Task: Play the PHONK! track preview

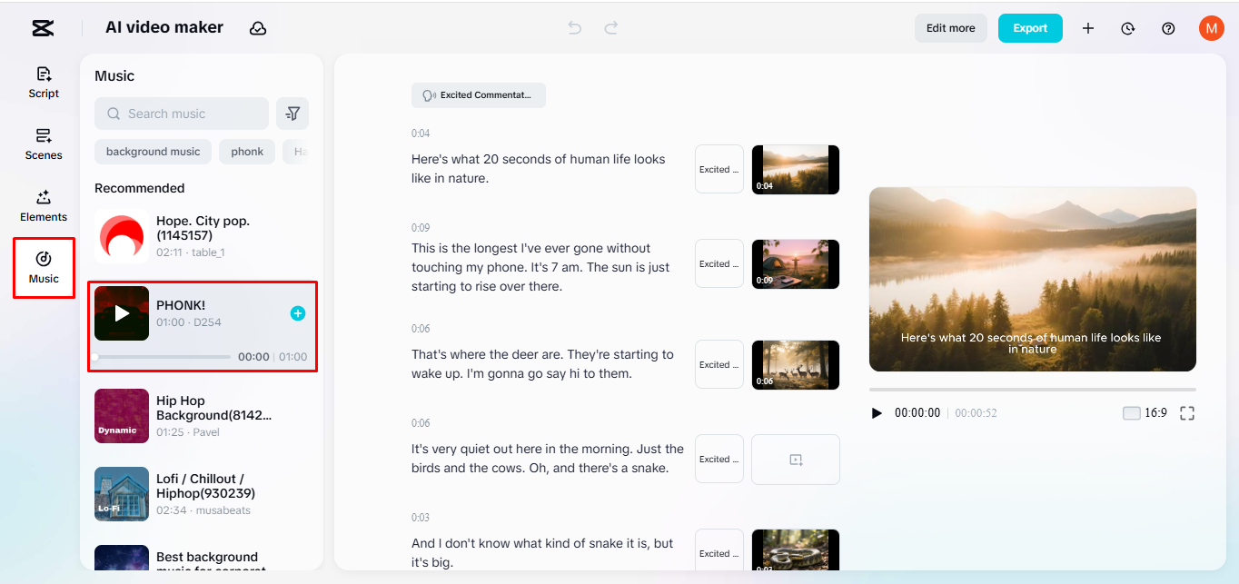Action: pos(121,313)
